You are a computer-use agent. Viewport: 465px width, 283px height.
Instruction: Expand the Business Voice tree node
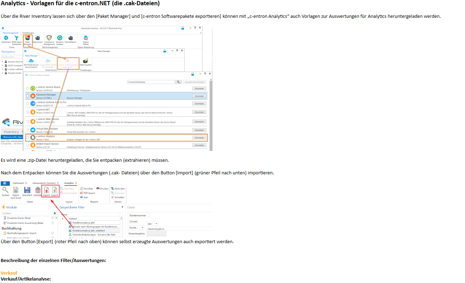click(2, 61)
